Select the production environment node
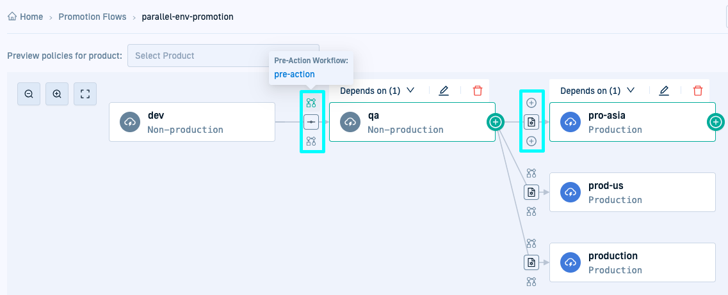The width and height of the screenshot is (728, 295). tap(632, 262)
